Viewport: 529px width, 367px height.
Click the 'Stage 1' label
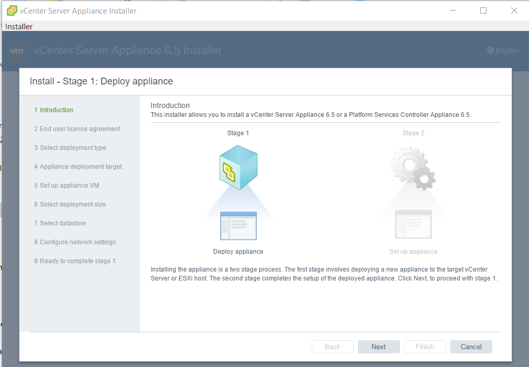click(x=238, y=133)
